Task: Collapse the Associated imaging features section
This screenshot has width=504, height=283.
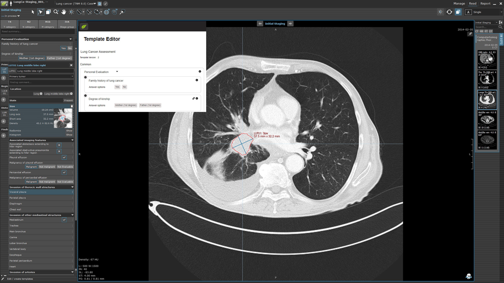Action: (72, 140)
